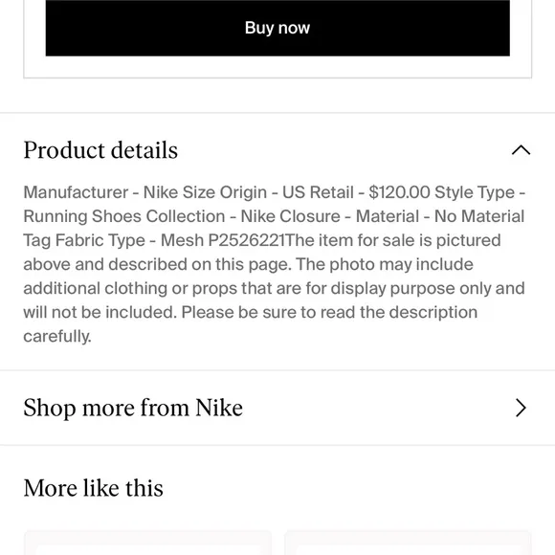Click the $120.00 retail price text

(399, 192)
